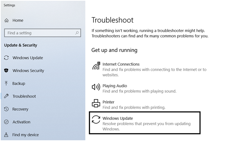This screenshot has width=228, height=141.
Task: Click the Troubleshoot wrench icon
Action: coord(6,96)
